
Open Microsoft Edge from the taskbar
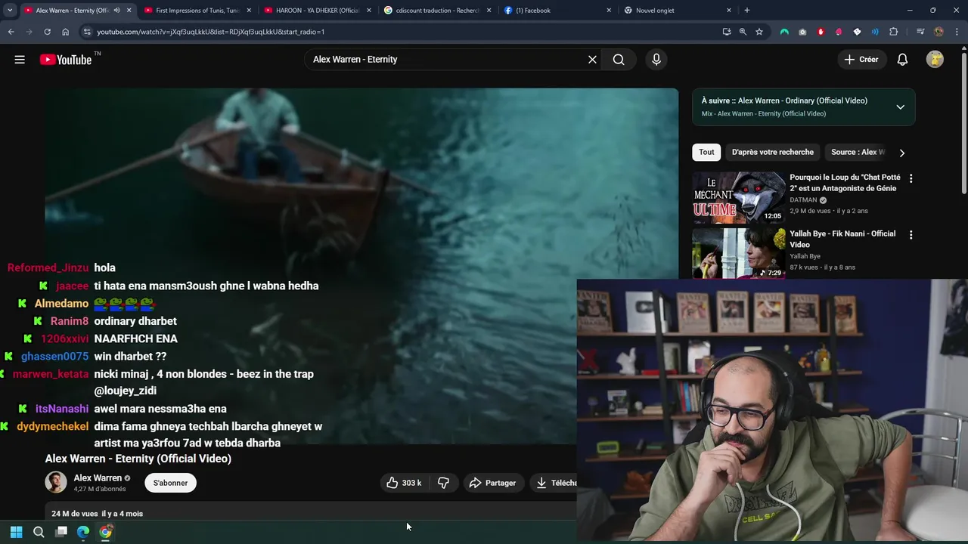83,532
